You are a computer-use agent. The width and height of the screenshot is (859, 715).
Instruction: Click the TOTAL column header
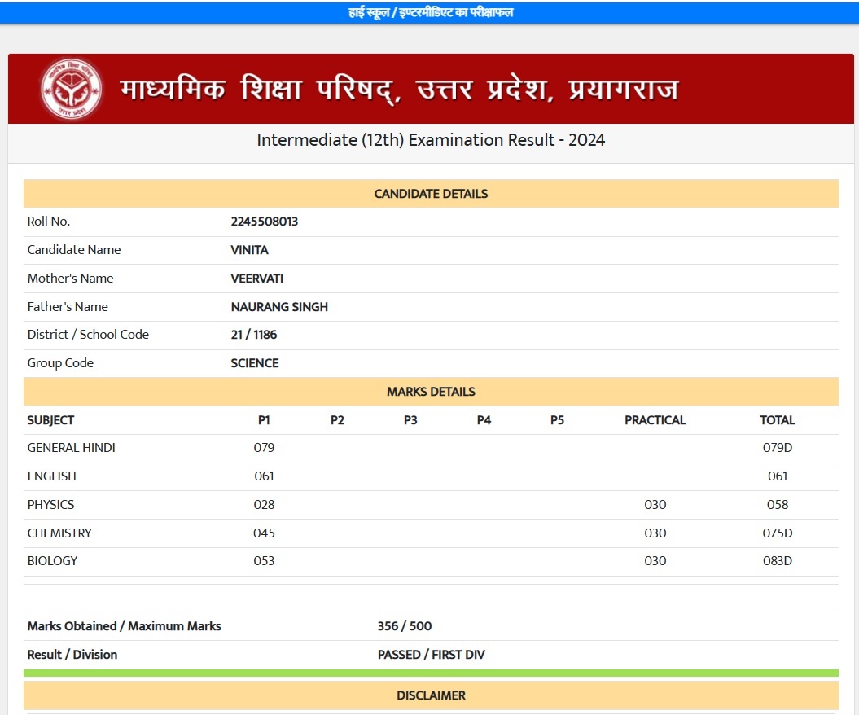point(778,420)
